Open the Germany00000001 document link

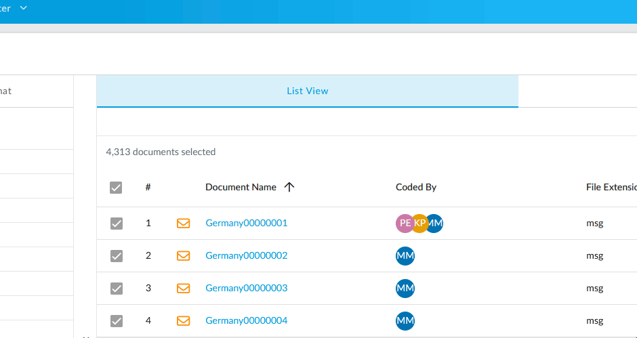(x=246, y=223)
